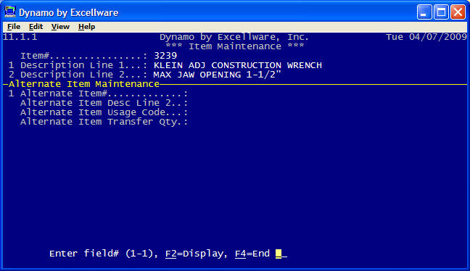Click the F4=End function key link
This screenshot has height=271, width=470.
coord(252,254)
